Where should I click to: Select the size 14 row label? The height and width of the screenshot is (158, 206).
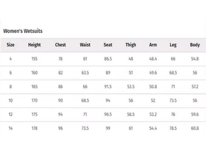[x=11, y=128]
